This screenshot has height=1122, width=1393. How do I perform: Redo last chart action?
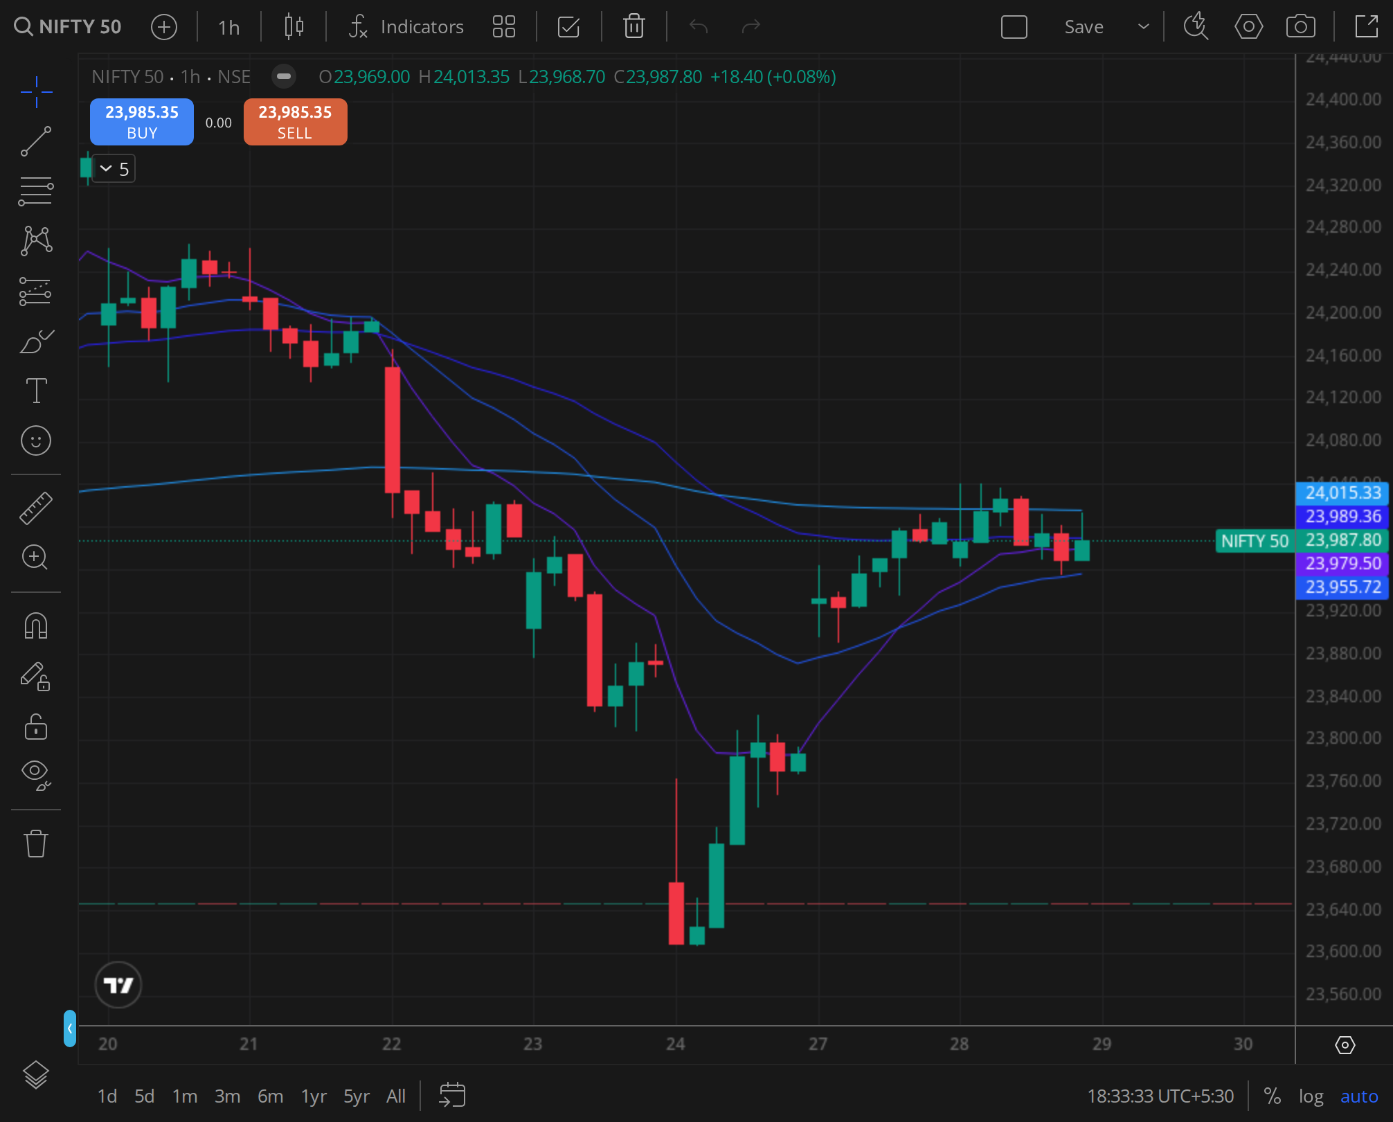751,27
